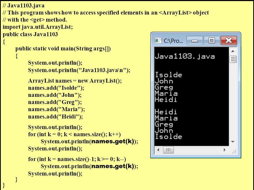This screenshot has height=190, width=254.
Task: Click the "public static void main(String args[])" line
Action: pos(63,49)
